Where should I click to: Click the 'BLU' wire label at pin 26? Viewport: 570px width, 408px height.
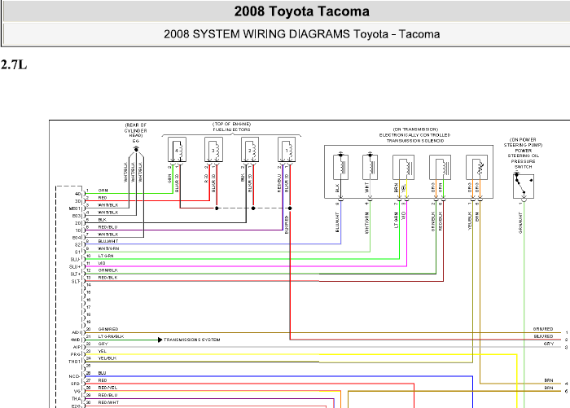pos(102,373)
